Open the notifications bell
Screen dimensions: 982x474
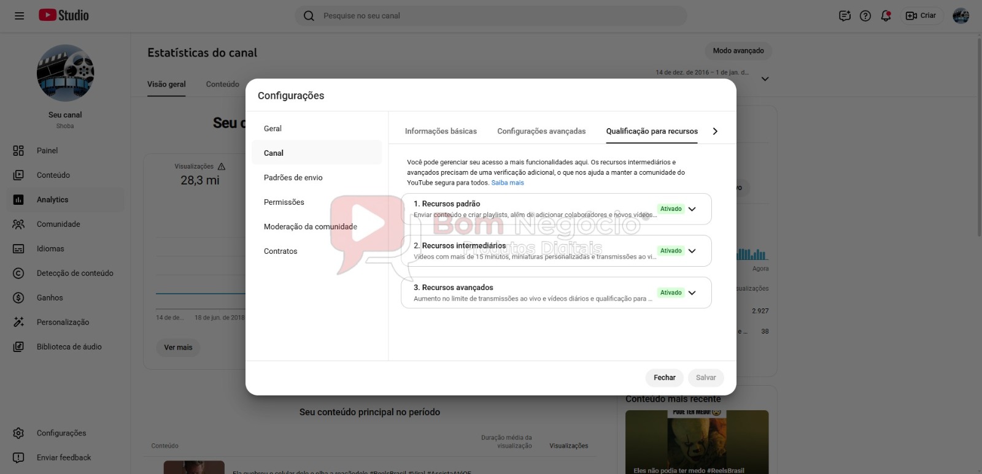(886, 16)
